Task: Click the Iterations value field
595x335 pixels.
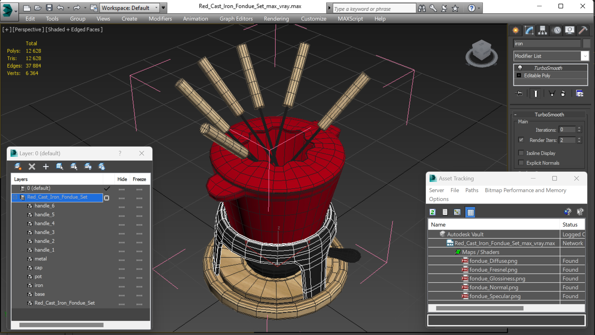Action: point(567,130)
